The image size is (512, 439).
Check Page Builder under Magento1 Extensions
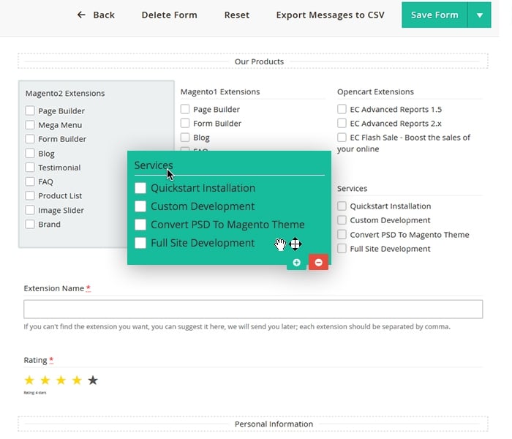pyautogui.click(x=185, y=109)
